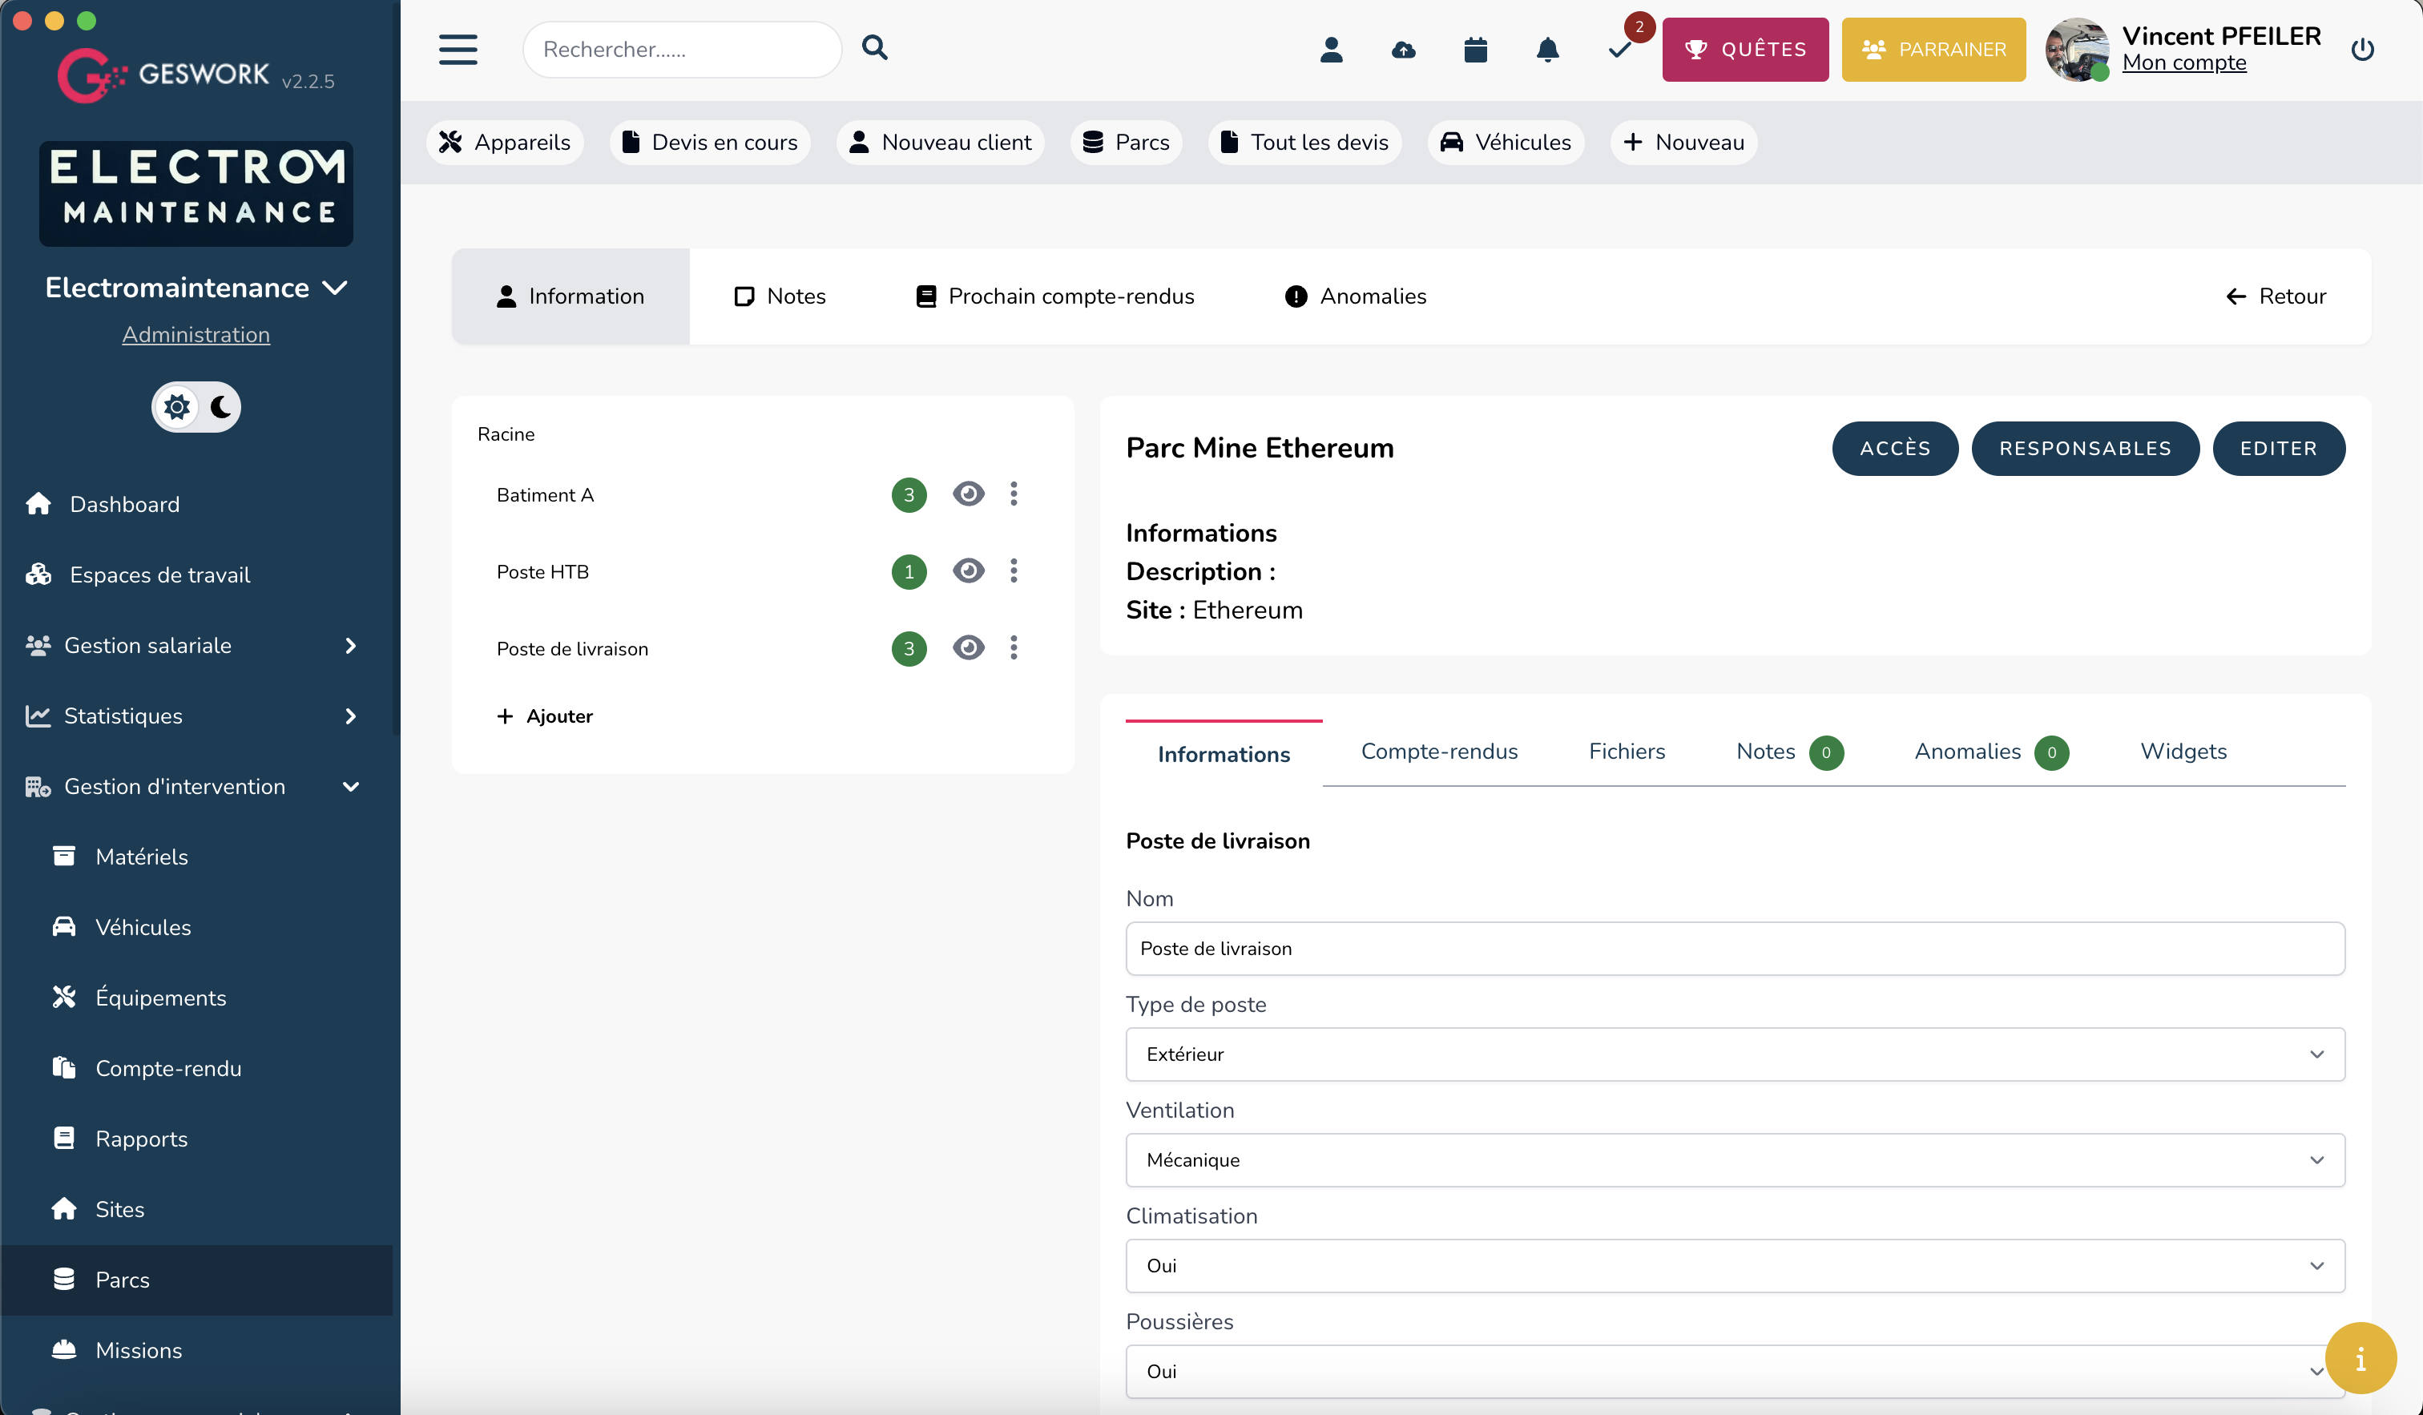Toggle visibility eye for Poste de livraison
This screenshot has width=2423, height=1415.
[x=968, y=648]
